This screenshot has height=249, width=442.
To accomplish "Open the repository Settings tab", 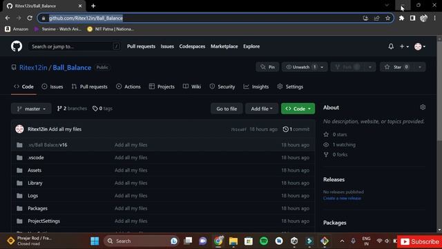I will pos(290,86).
